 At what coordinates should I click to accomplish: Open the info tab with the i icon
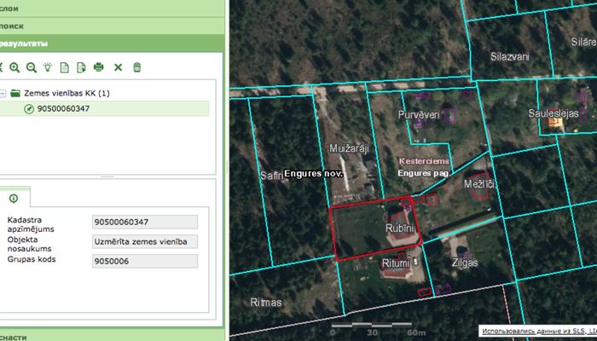coord(14,198)
